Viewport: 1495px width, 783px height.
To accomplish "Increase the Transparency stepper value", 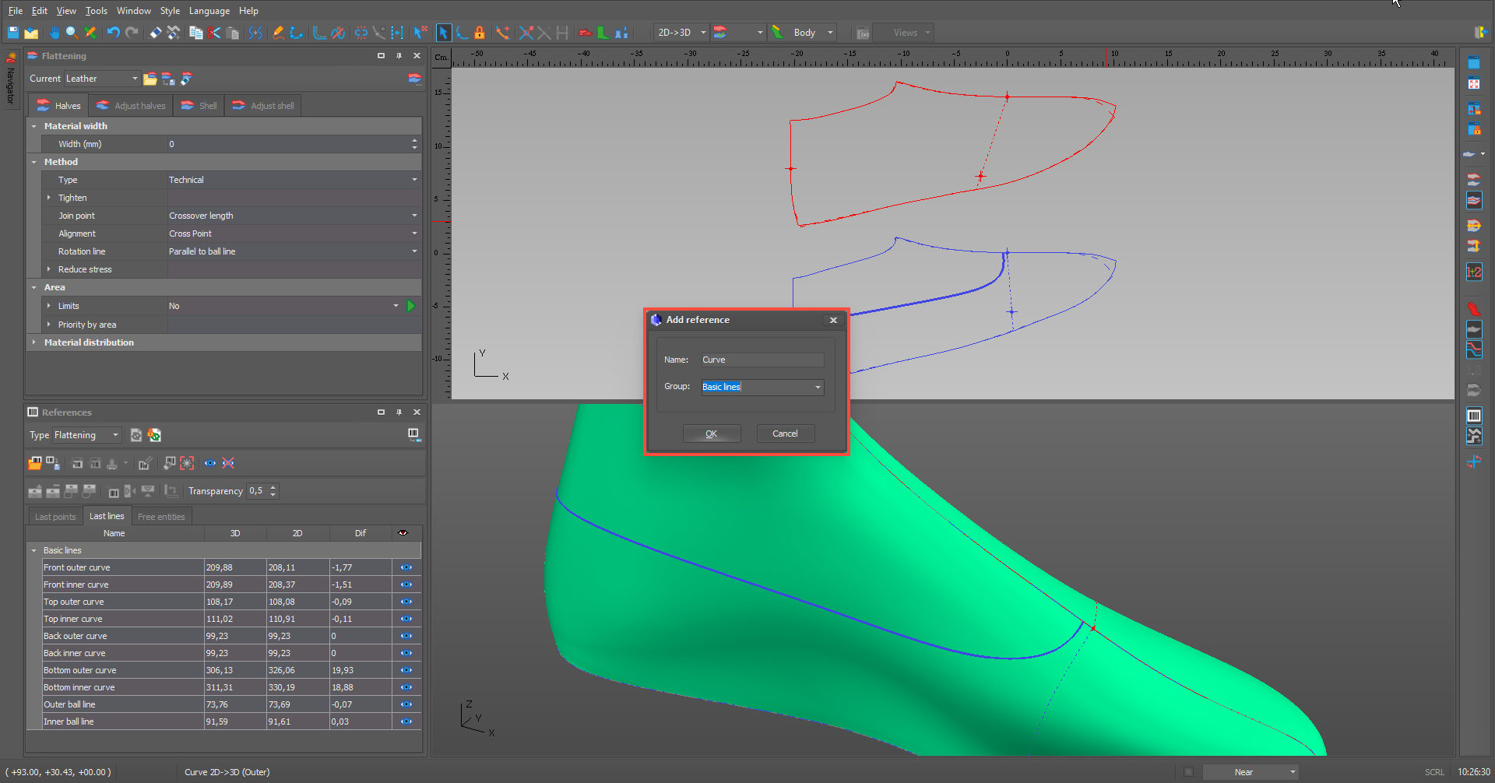I will pyautogui.click(x=273, y=487).
